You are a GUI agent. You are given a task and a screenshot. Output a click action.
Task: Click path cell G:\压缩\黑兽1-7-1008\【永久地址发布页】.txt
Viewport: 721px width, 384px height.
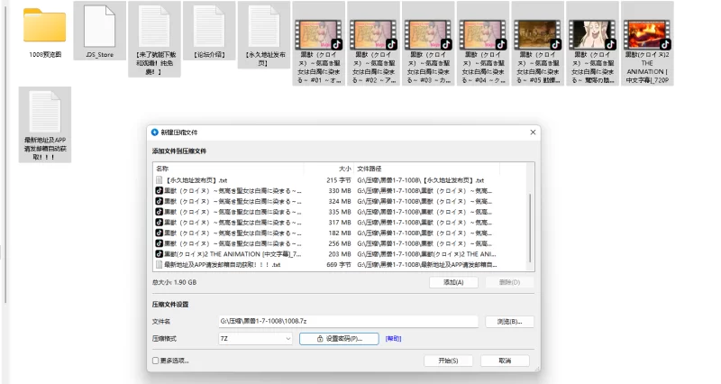(421, 180)
